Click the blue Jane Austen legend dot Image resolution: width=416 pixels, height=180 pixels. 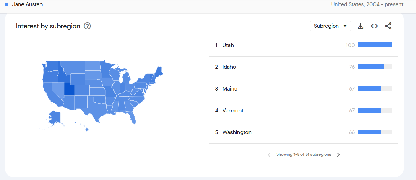(7, 4)
